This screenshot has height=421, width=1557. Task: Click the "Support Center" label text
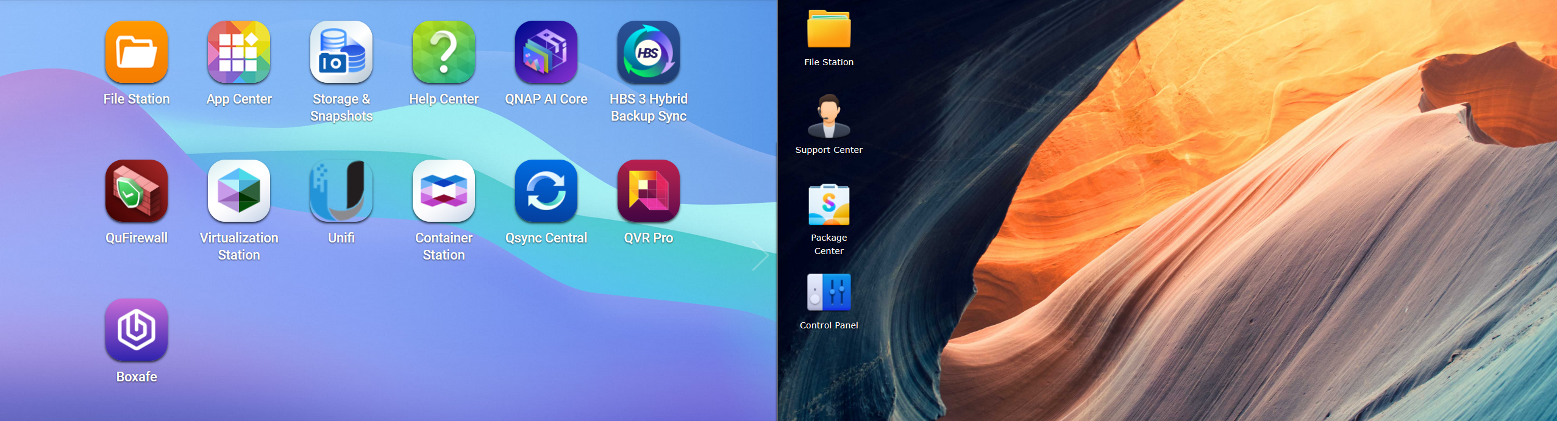(829, 150)
